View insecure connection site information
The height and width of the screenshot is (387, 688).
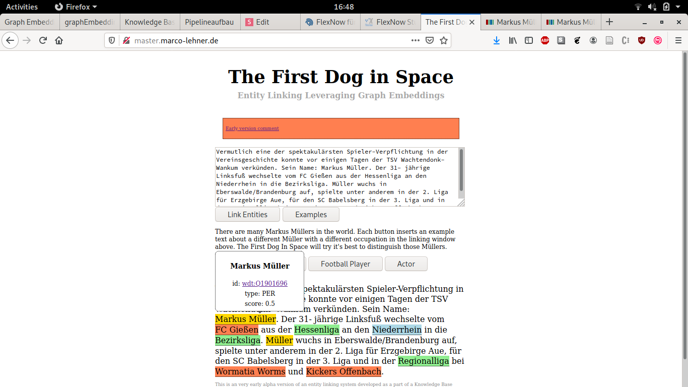126,40
